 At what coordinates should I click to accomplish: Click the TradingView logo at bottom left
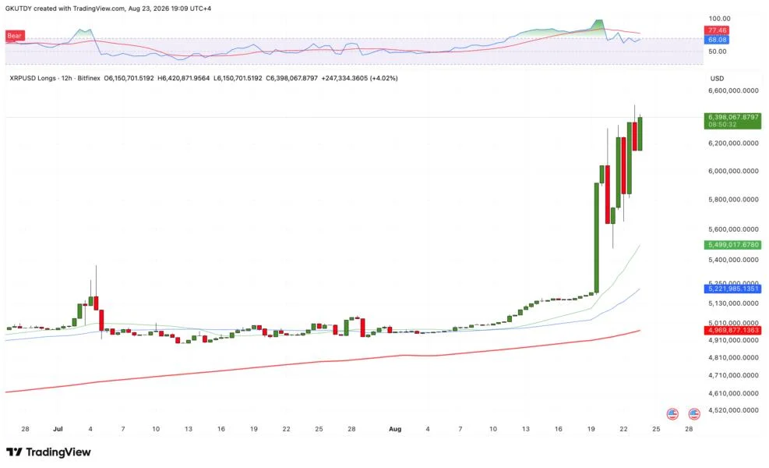[x=48, y=452]
